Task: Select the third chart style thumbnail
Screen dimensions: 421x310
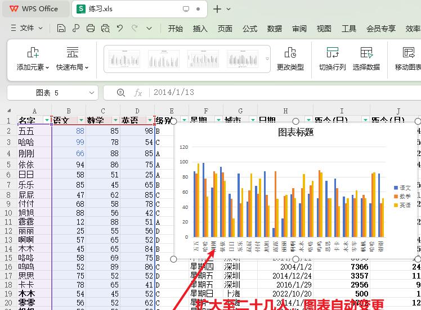Action: [203, 58]
